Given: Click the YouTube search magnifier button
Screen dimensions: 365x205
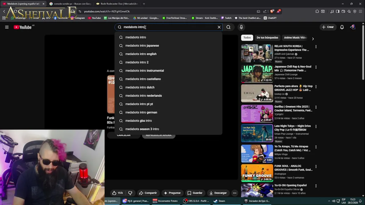Looking at the screenshot, I should (228, 27).
